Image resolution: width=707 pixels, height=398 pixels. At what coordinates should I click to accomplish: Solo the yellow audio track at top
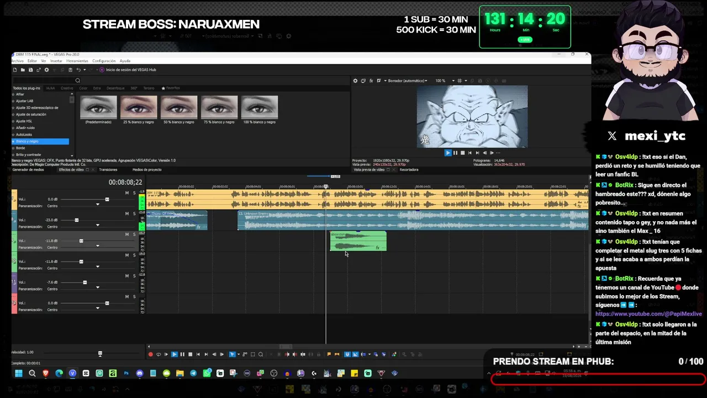click(134, 193)
